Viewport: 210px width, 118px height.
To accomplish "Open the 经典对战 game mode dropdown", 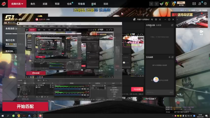I will [x=17, y=4].
